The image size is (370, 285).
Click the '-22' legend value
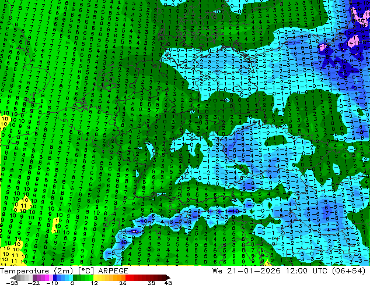[x=33, y=283]
